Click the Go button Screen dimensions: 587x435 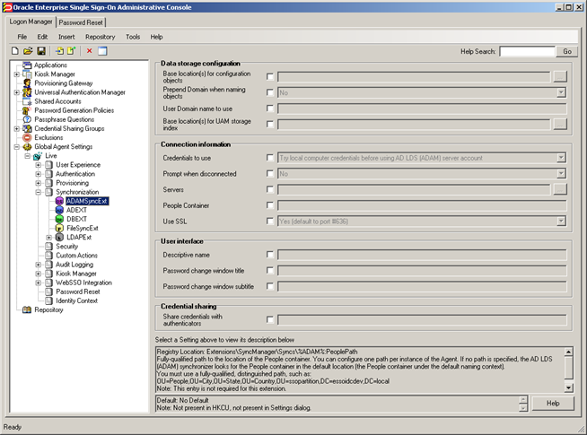pyautogui.click(x=567, y=51)
